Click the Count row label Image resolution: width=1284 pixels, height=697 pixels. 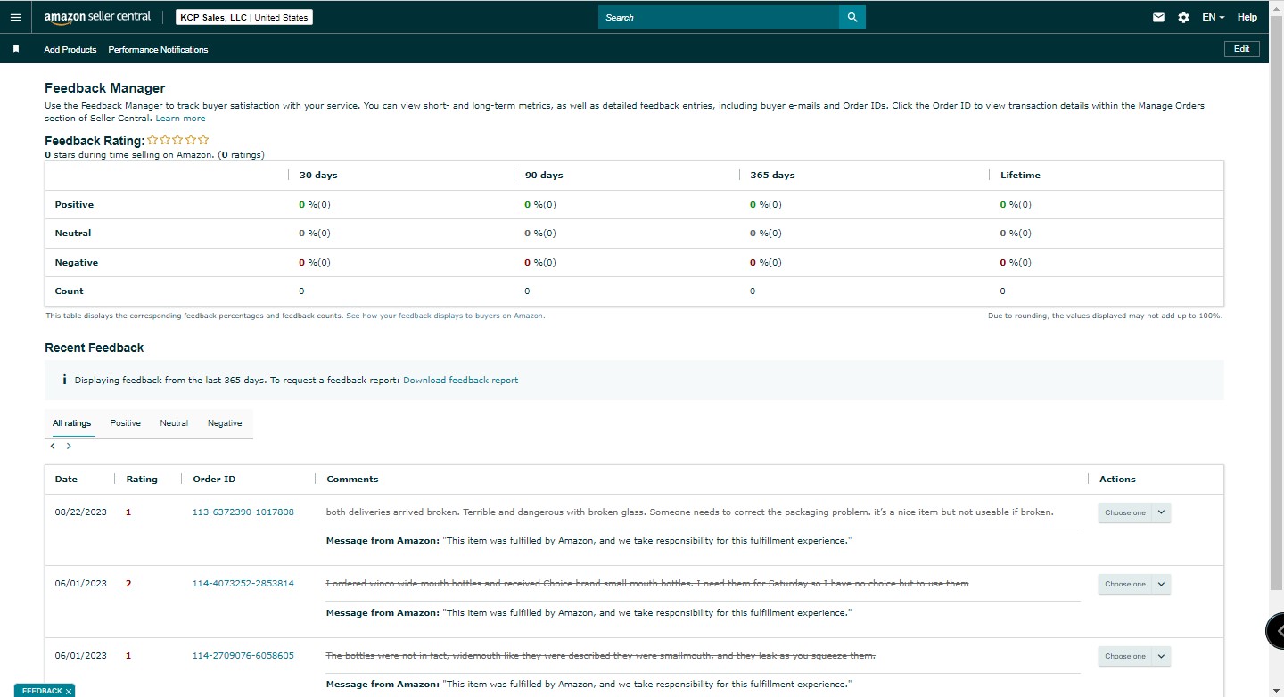(70, 291)
